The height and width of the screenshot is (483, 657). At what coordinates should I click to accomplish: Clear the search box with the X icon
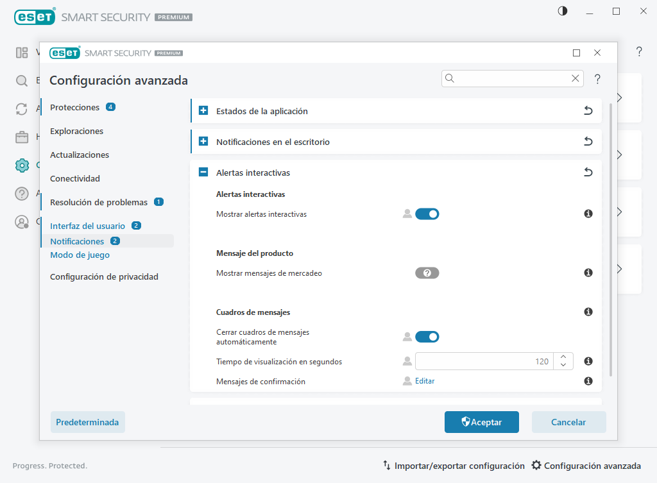coord(575,78)
